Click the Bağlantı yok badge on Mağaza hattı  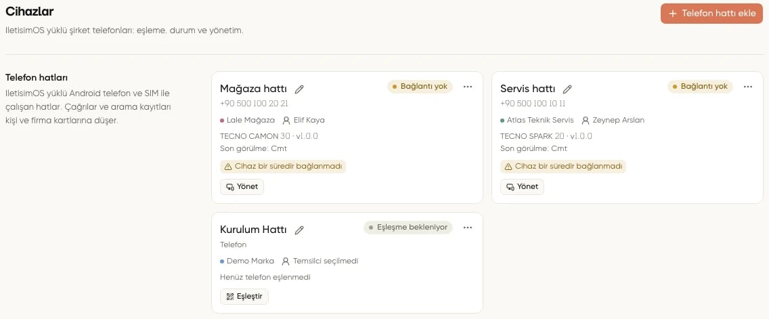[420, 87]
